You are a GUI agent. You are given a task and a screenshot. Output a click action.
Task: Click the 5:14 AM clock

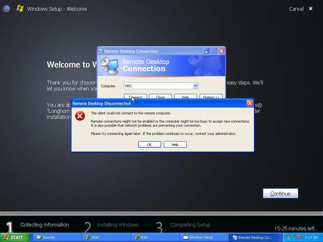point(311,237)
